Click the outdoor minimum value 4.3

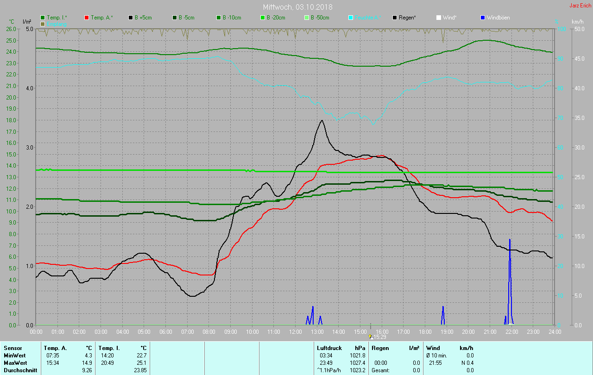[x=88, y=356]
